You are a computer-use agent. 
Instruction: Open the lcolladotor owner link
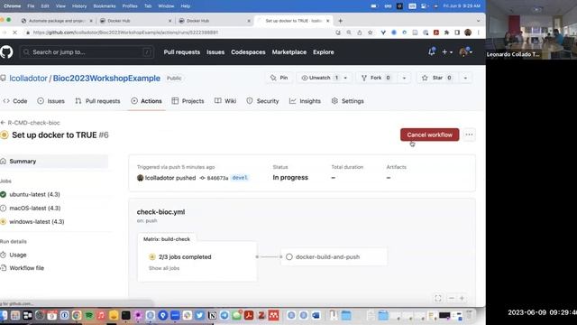click(x=28, y=79)
